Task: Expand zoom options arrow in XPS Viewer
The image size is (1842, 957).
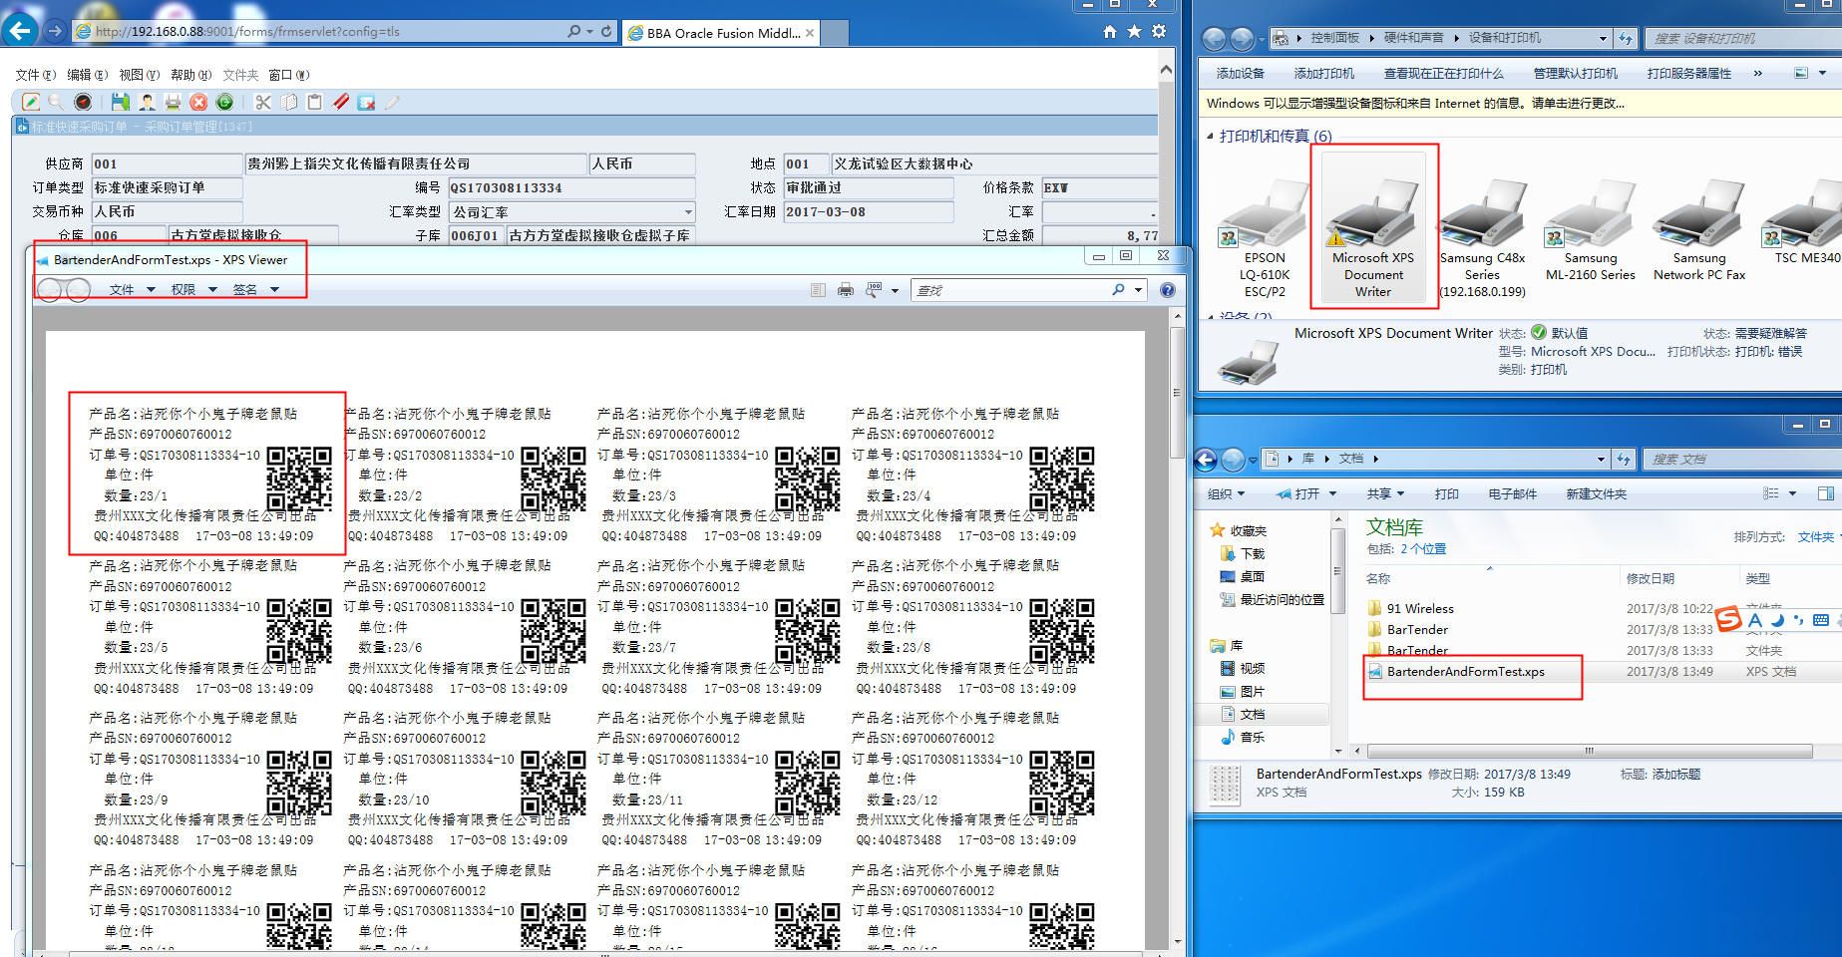Action: pos(895,291)
